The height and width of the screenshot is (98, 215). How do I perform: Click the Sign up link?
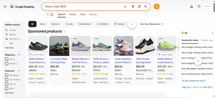click(186, 87)
